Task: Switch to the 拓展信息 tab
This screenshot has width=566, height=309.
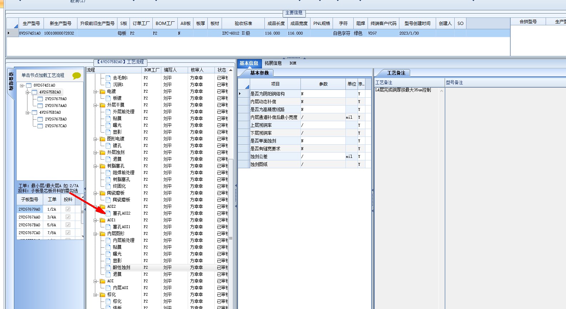Action: click(x=273, y=63)
